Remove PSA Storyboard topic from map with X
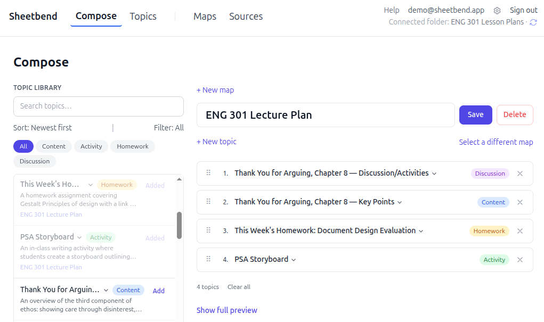The height and width of the screenshot is (322, 544). (519, 260)
